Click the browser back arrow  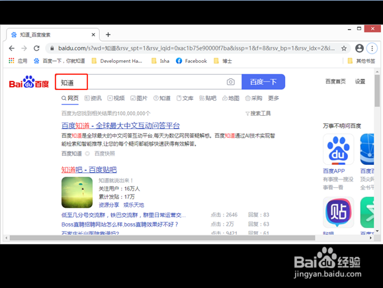12,48
